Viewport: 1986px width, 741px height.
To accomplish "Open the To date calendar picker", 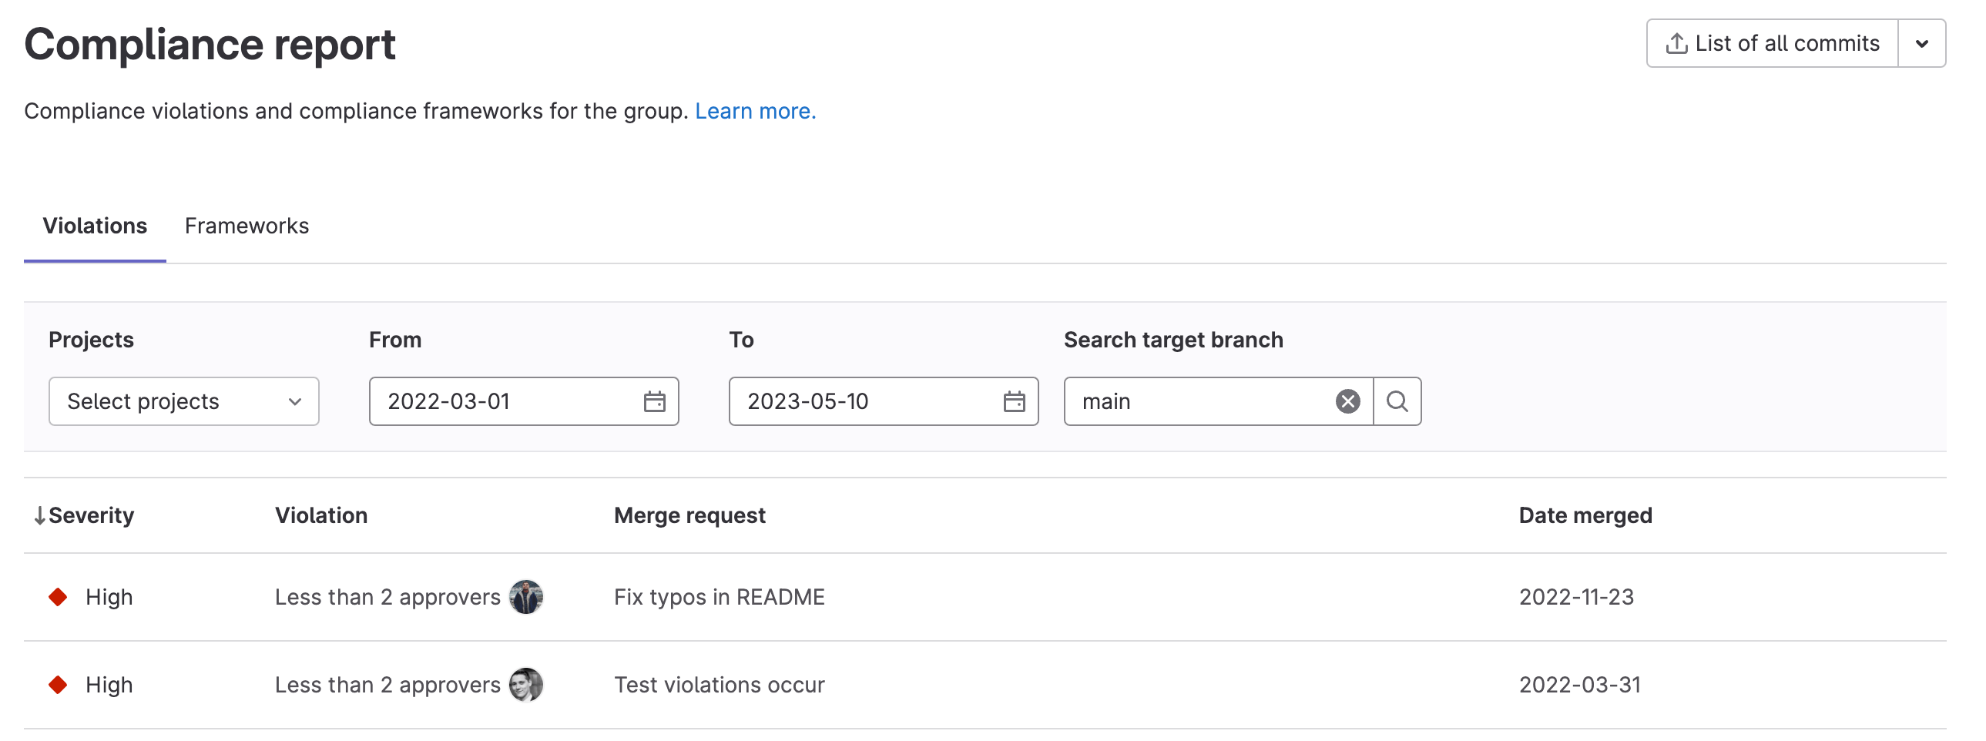I will click(1014, 401).
